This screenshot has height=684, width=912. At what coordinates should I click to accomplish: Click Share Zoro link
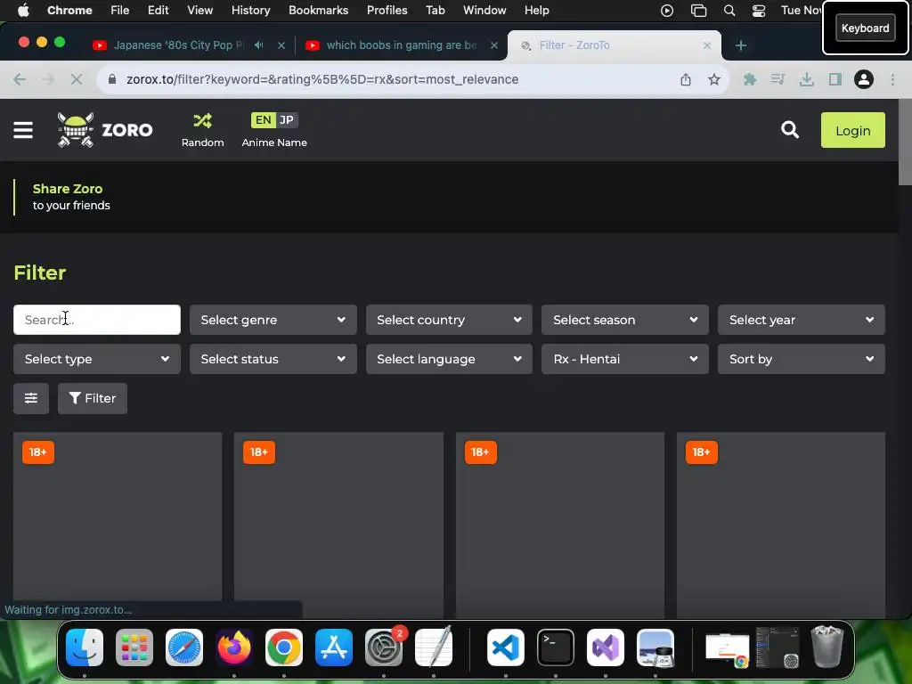[x=68, y=189]
